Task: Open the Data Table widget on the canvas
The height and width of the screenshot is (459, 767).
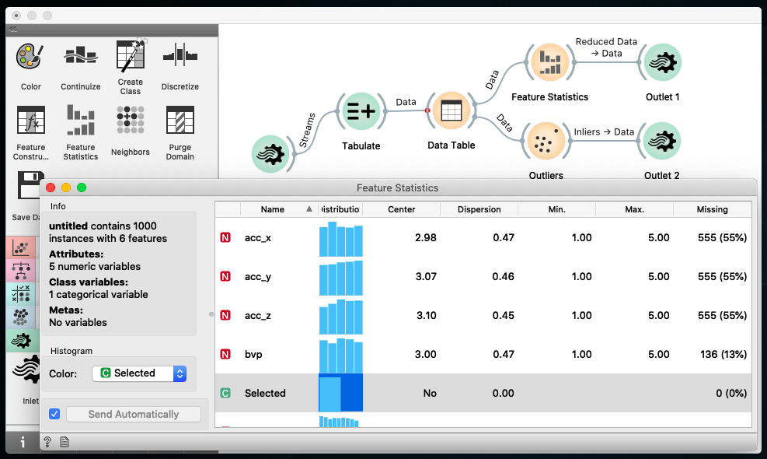Action: tap(451, 113)
